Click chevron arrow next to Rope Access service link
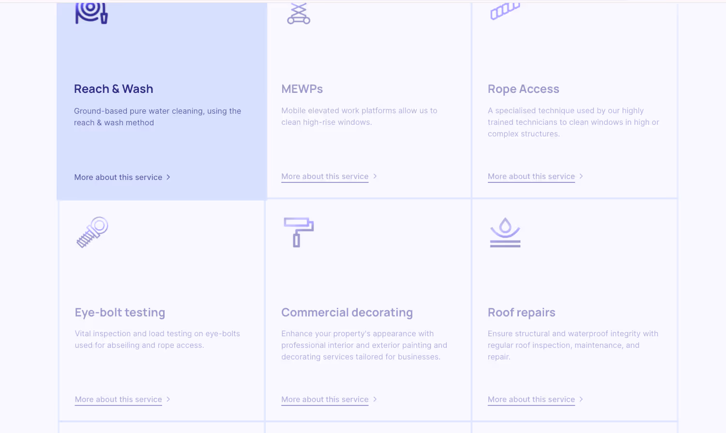Viewport: 726px width, 433px height. [581, 176]
